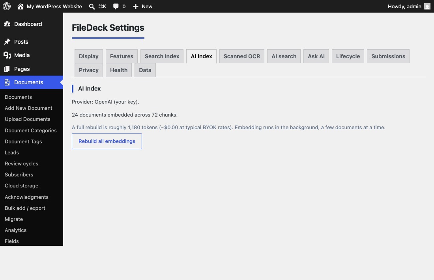The height and width of the screenshot is (280, 434).
Task: Click the Documents menu icon
Action: [x=7, y=82]
